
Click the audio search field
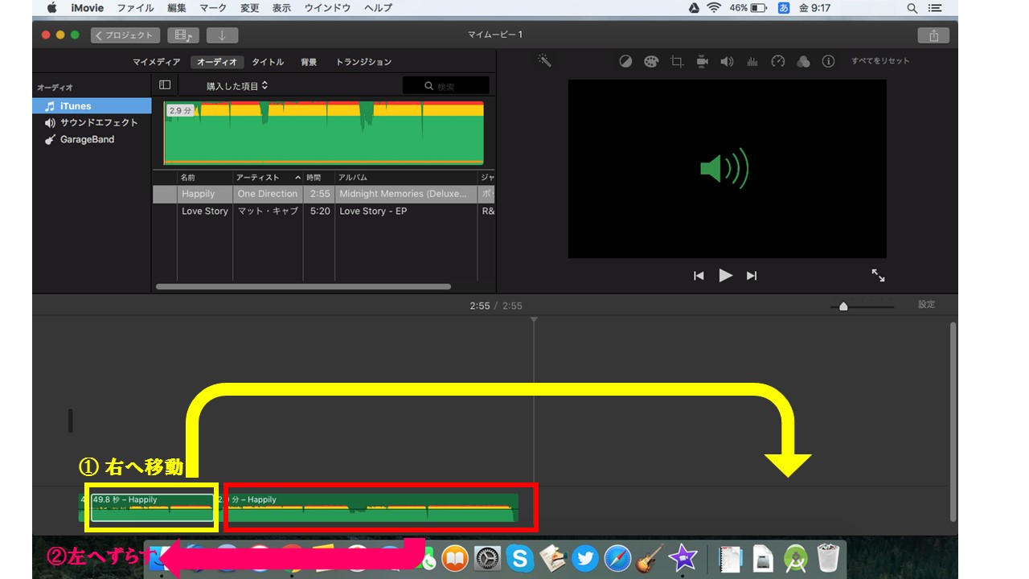(x=445, y=85)
